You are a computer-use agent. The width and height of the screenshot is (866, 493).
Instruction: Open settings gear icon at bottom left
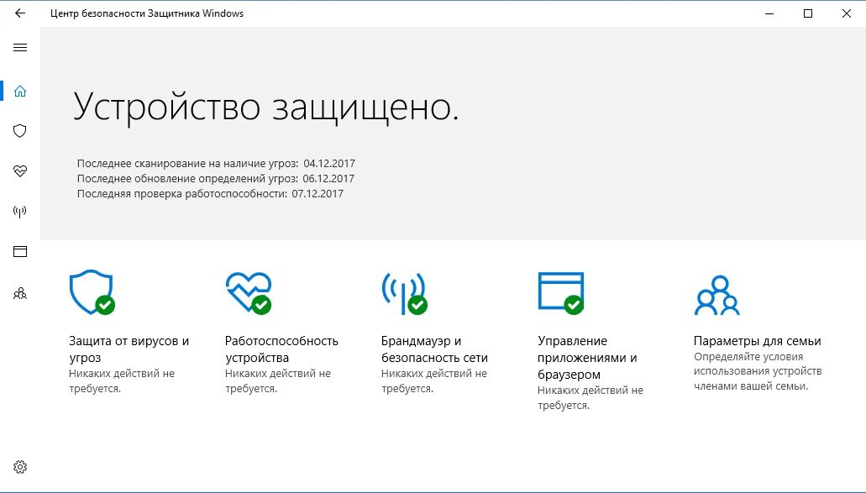pos(20,467)
